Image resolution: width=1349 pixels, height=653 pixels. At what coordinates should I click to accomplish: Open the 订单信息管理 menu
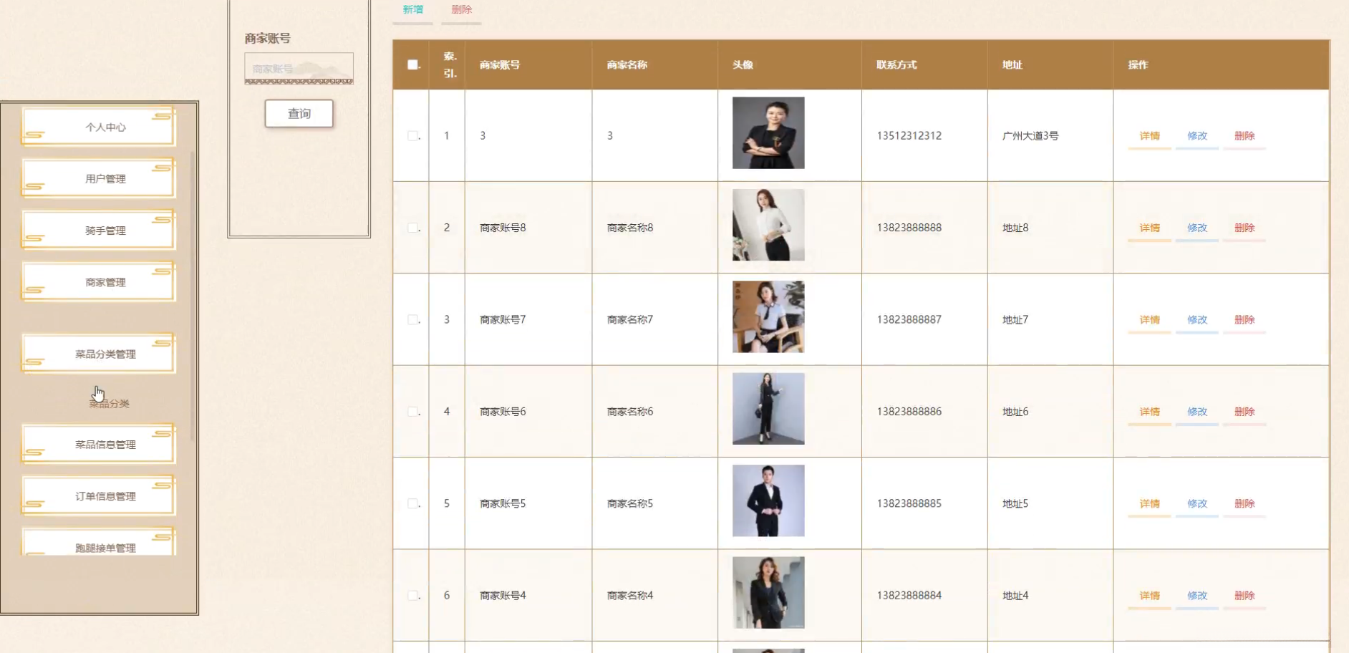[105, 496]
